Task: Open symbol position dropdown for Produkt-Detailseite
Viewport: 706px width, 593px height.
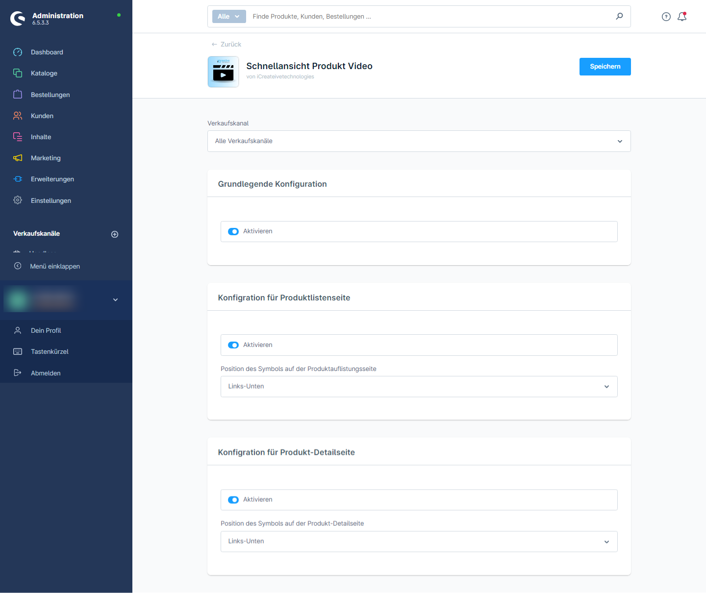Action: pyautogui.click(x=419, y=542)
